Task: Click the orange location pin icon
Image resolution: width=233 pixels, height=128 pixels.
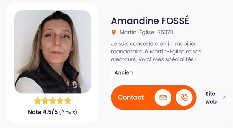Action: tap(113, 32)
